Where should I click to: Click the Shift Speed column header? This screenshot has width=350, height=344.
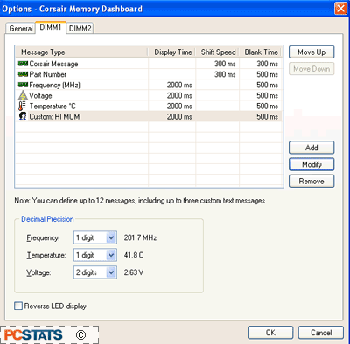(218, 52)
